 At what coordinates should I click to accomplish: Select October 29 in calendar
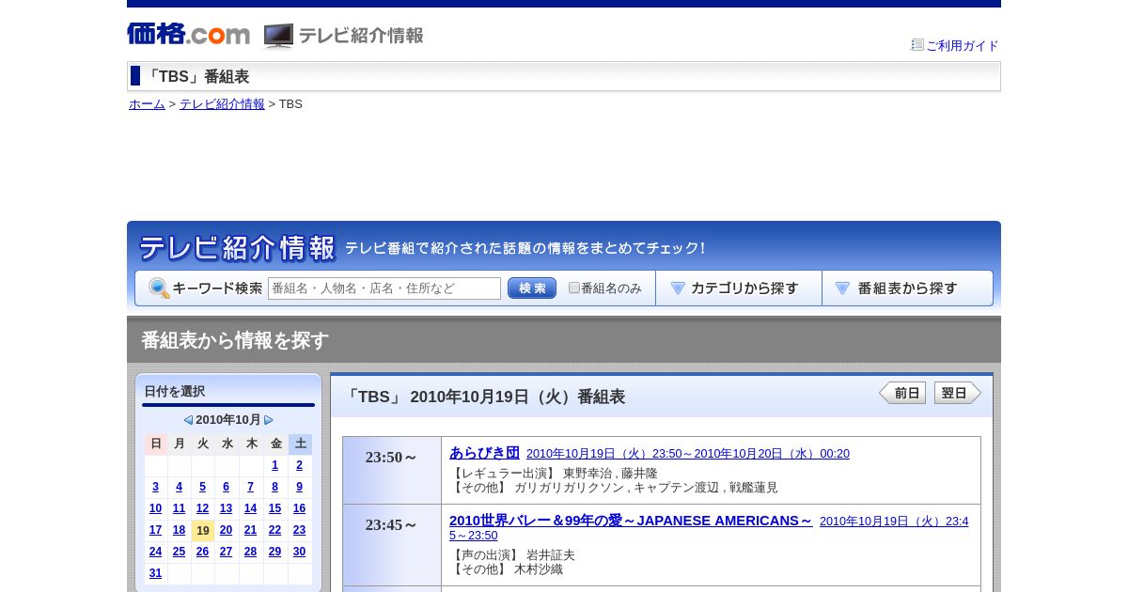(x=274, y=552)
